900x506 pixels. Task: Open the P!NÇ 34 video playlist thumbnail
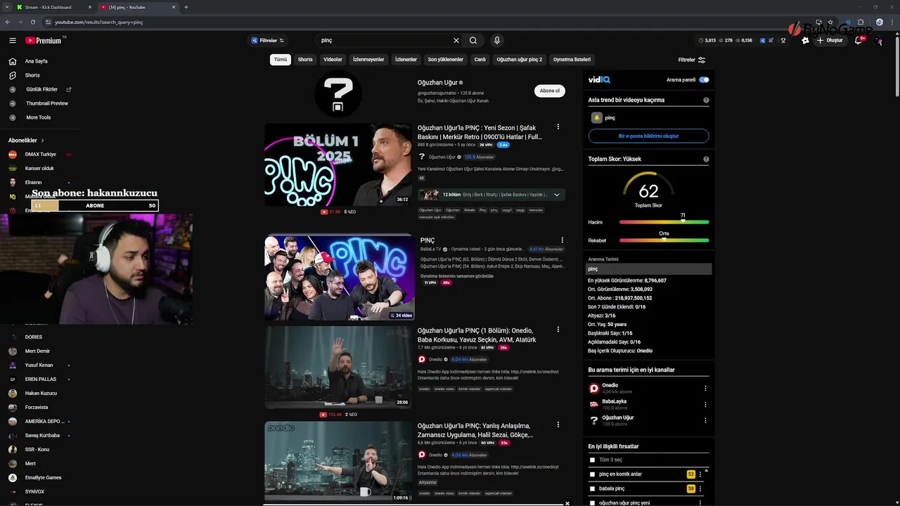(340, 278)
